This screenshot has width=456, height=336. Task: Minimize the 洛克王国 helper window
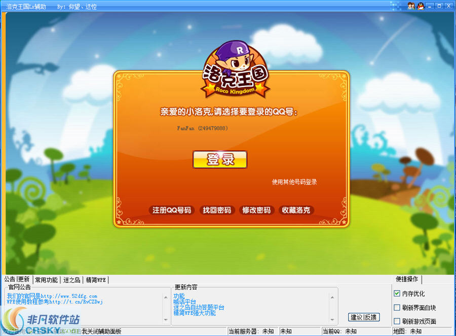pos(430,6)
